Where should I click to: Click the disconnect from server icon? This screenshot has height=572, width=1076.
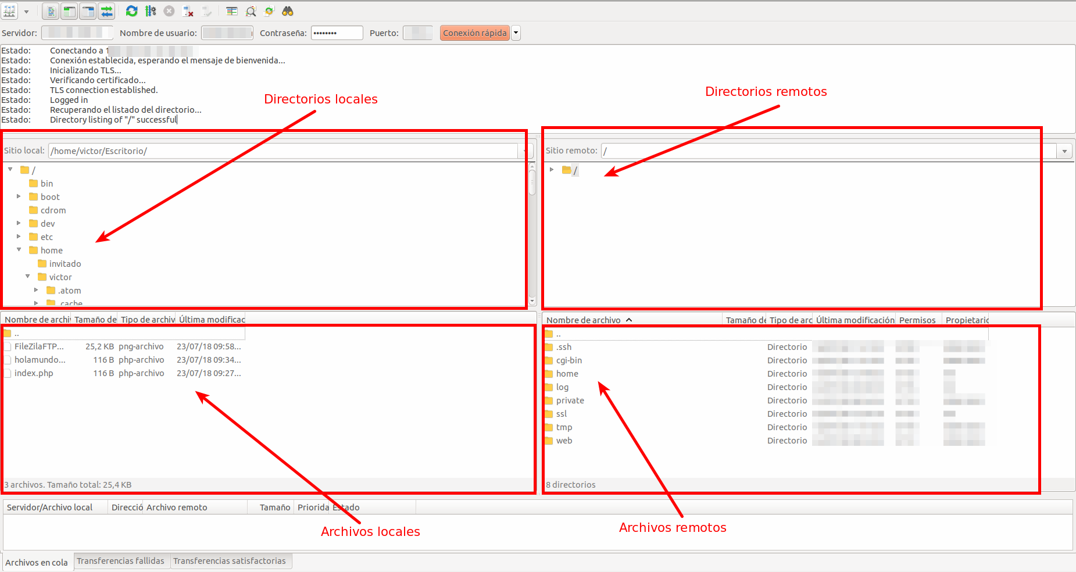tap(188, 11)
